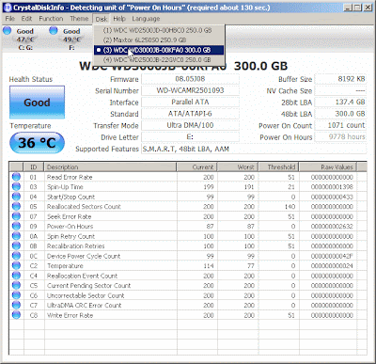Click the Good health status button

[x=37, y=103]
